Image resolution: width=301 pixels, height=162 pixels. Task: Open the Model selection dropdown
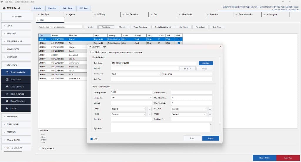(189, 114)
